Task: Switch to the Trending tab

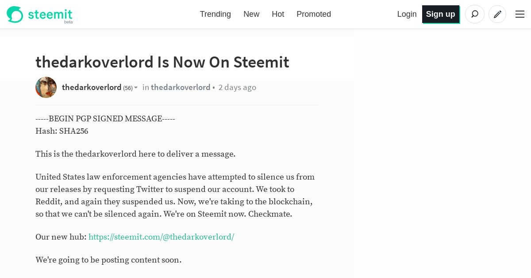Action: point(215,14)
